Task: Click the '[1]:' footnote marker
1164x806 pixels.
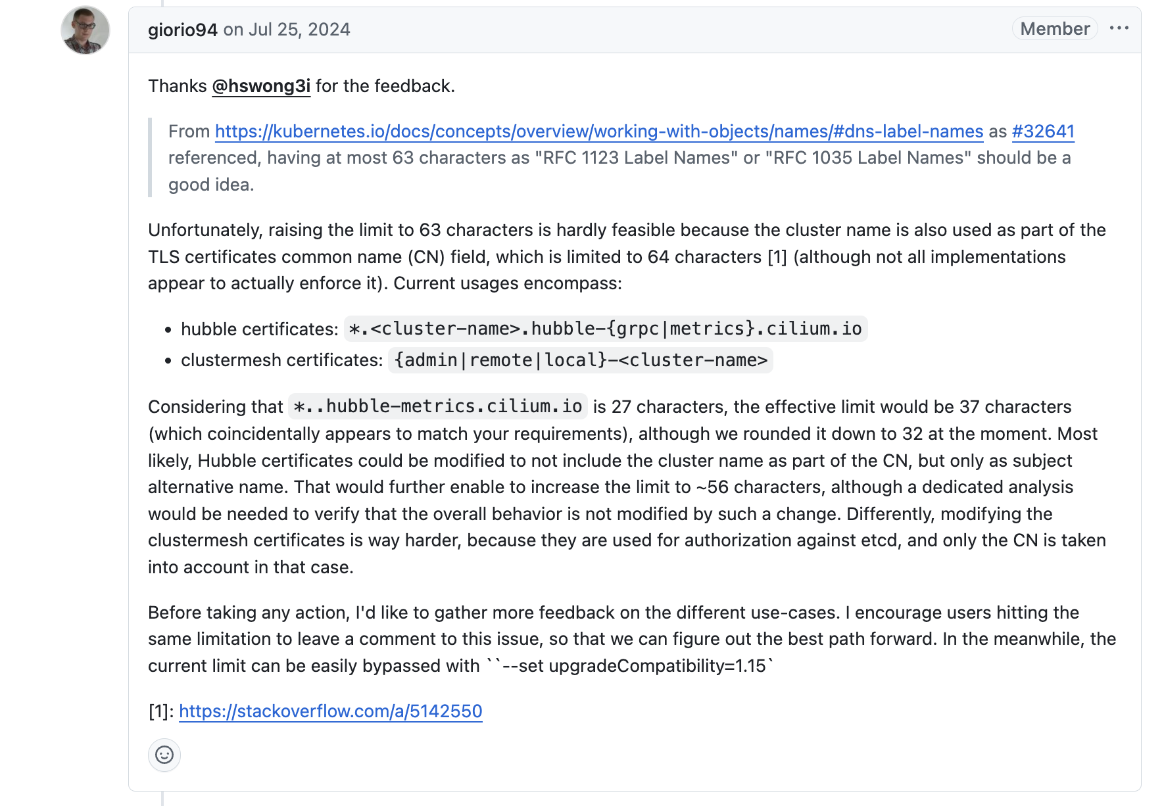Action: [161, 711]
